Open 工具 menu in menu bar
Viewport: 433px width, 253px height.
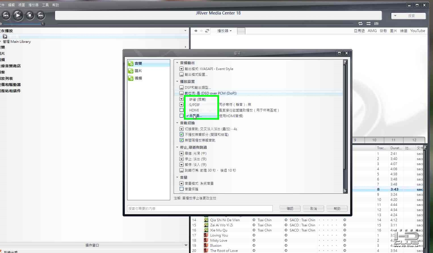45,5
